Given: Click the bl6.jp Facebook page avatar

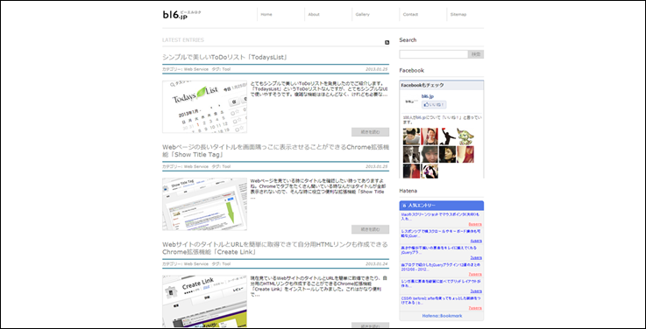Looking at the screenshot, I should point(411,101).
